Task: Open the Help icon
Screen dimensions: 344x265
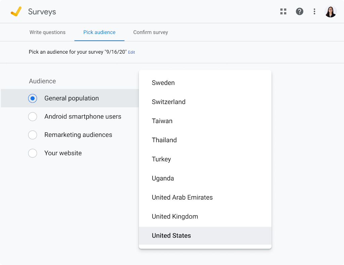Action: (x=299, y=12)
